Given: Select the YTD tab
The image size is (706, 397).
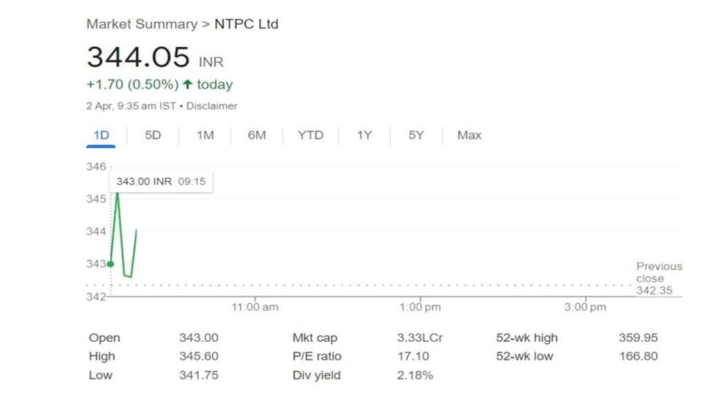Looking at the screenshot, I should 310,135.
